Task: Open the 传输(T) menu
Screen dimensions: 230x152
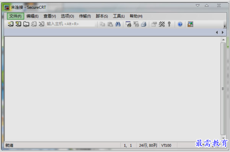Action: [x=85, y=16]
